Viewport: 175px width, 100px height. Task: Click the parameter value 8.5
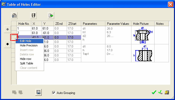[109, 46]
